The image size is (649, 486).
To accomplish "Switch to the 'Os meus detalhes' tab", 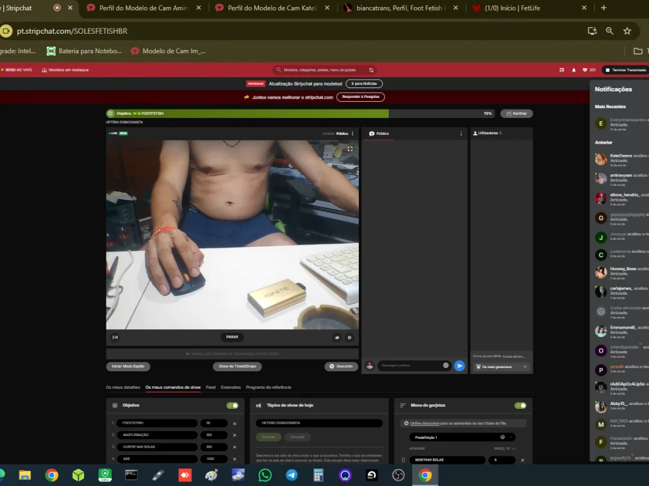I will (123, 386).
